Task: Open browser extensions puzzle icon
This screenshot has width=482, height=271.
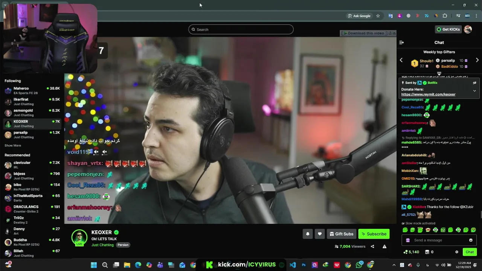Action: [445, 16]
